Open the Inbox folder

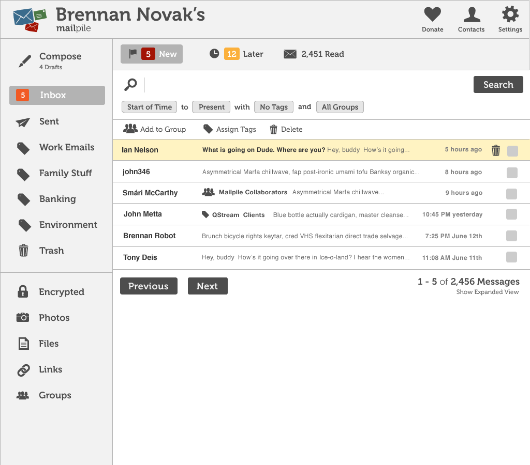(x=57, y=95)
